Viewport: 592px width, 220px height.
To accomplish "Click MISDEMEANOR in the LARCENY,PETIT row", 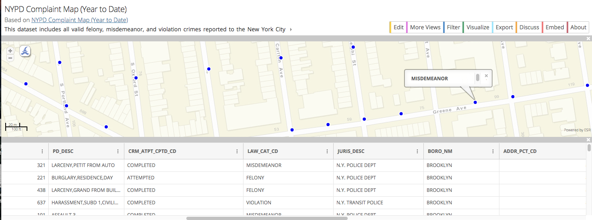I will pos(288,165).
